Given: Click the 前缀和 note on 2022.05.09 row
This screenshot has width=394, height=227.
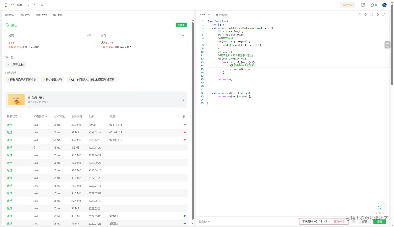Looking at the screenshot, I should coord(113,216).
